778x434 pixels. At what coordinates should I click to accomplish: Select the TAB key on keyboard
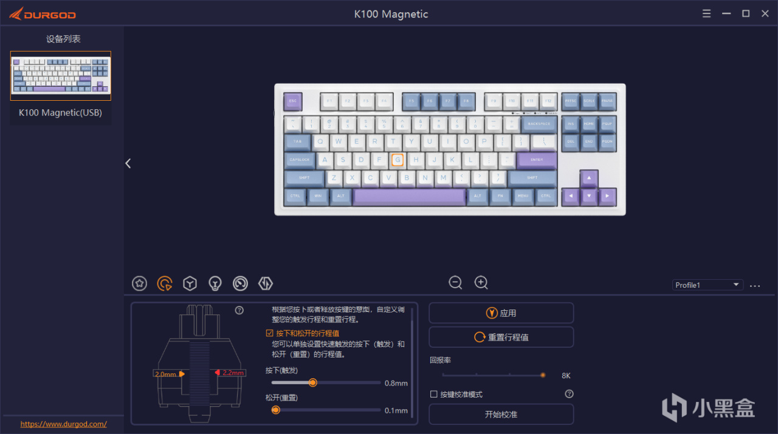click(x=298, y=142)
